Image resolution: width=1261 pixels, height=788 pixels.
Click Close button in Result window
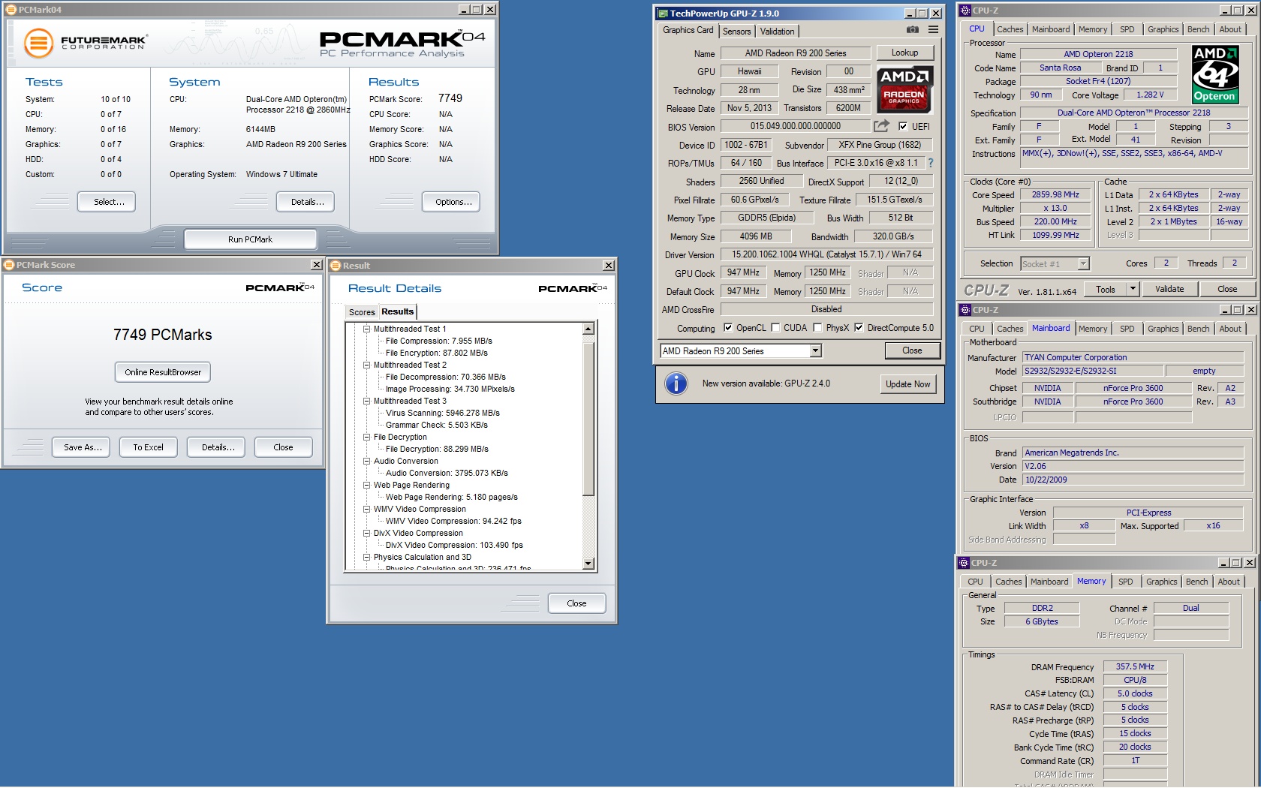tap(576, 603)
